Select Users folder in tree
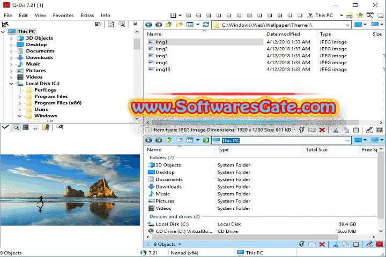This screenshot has height=257, width=386. coord(41,109)
